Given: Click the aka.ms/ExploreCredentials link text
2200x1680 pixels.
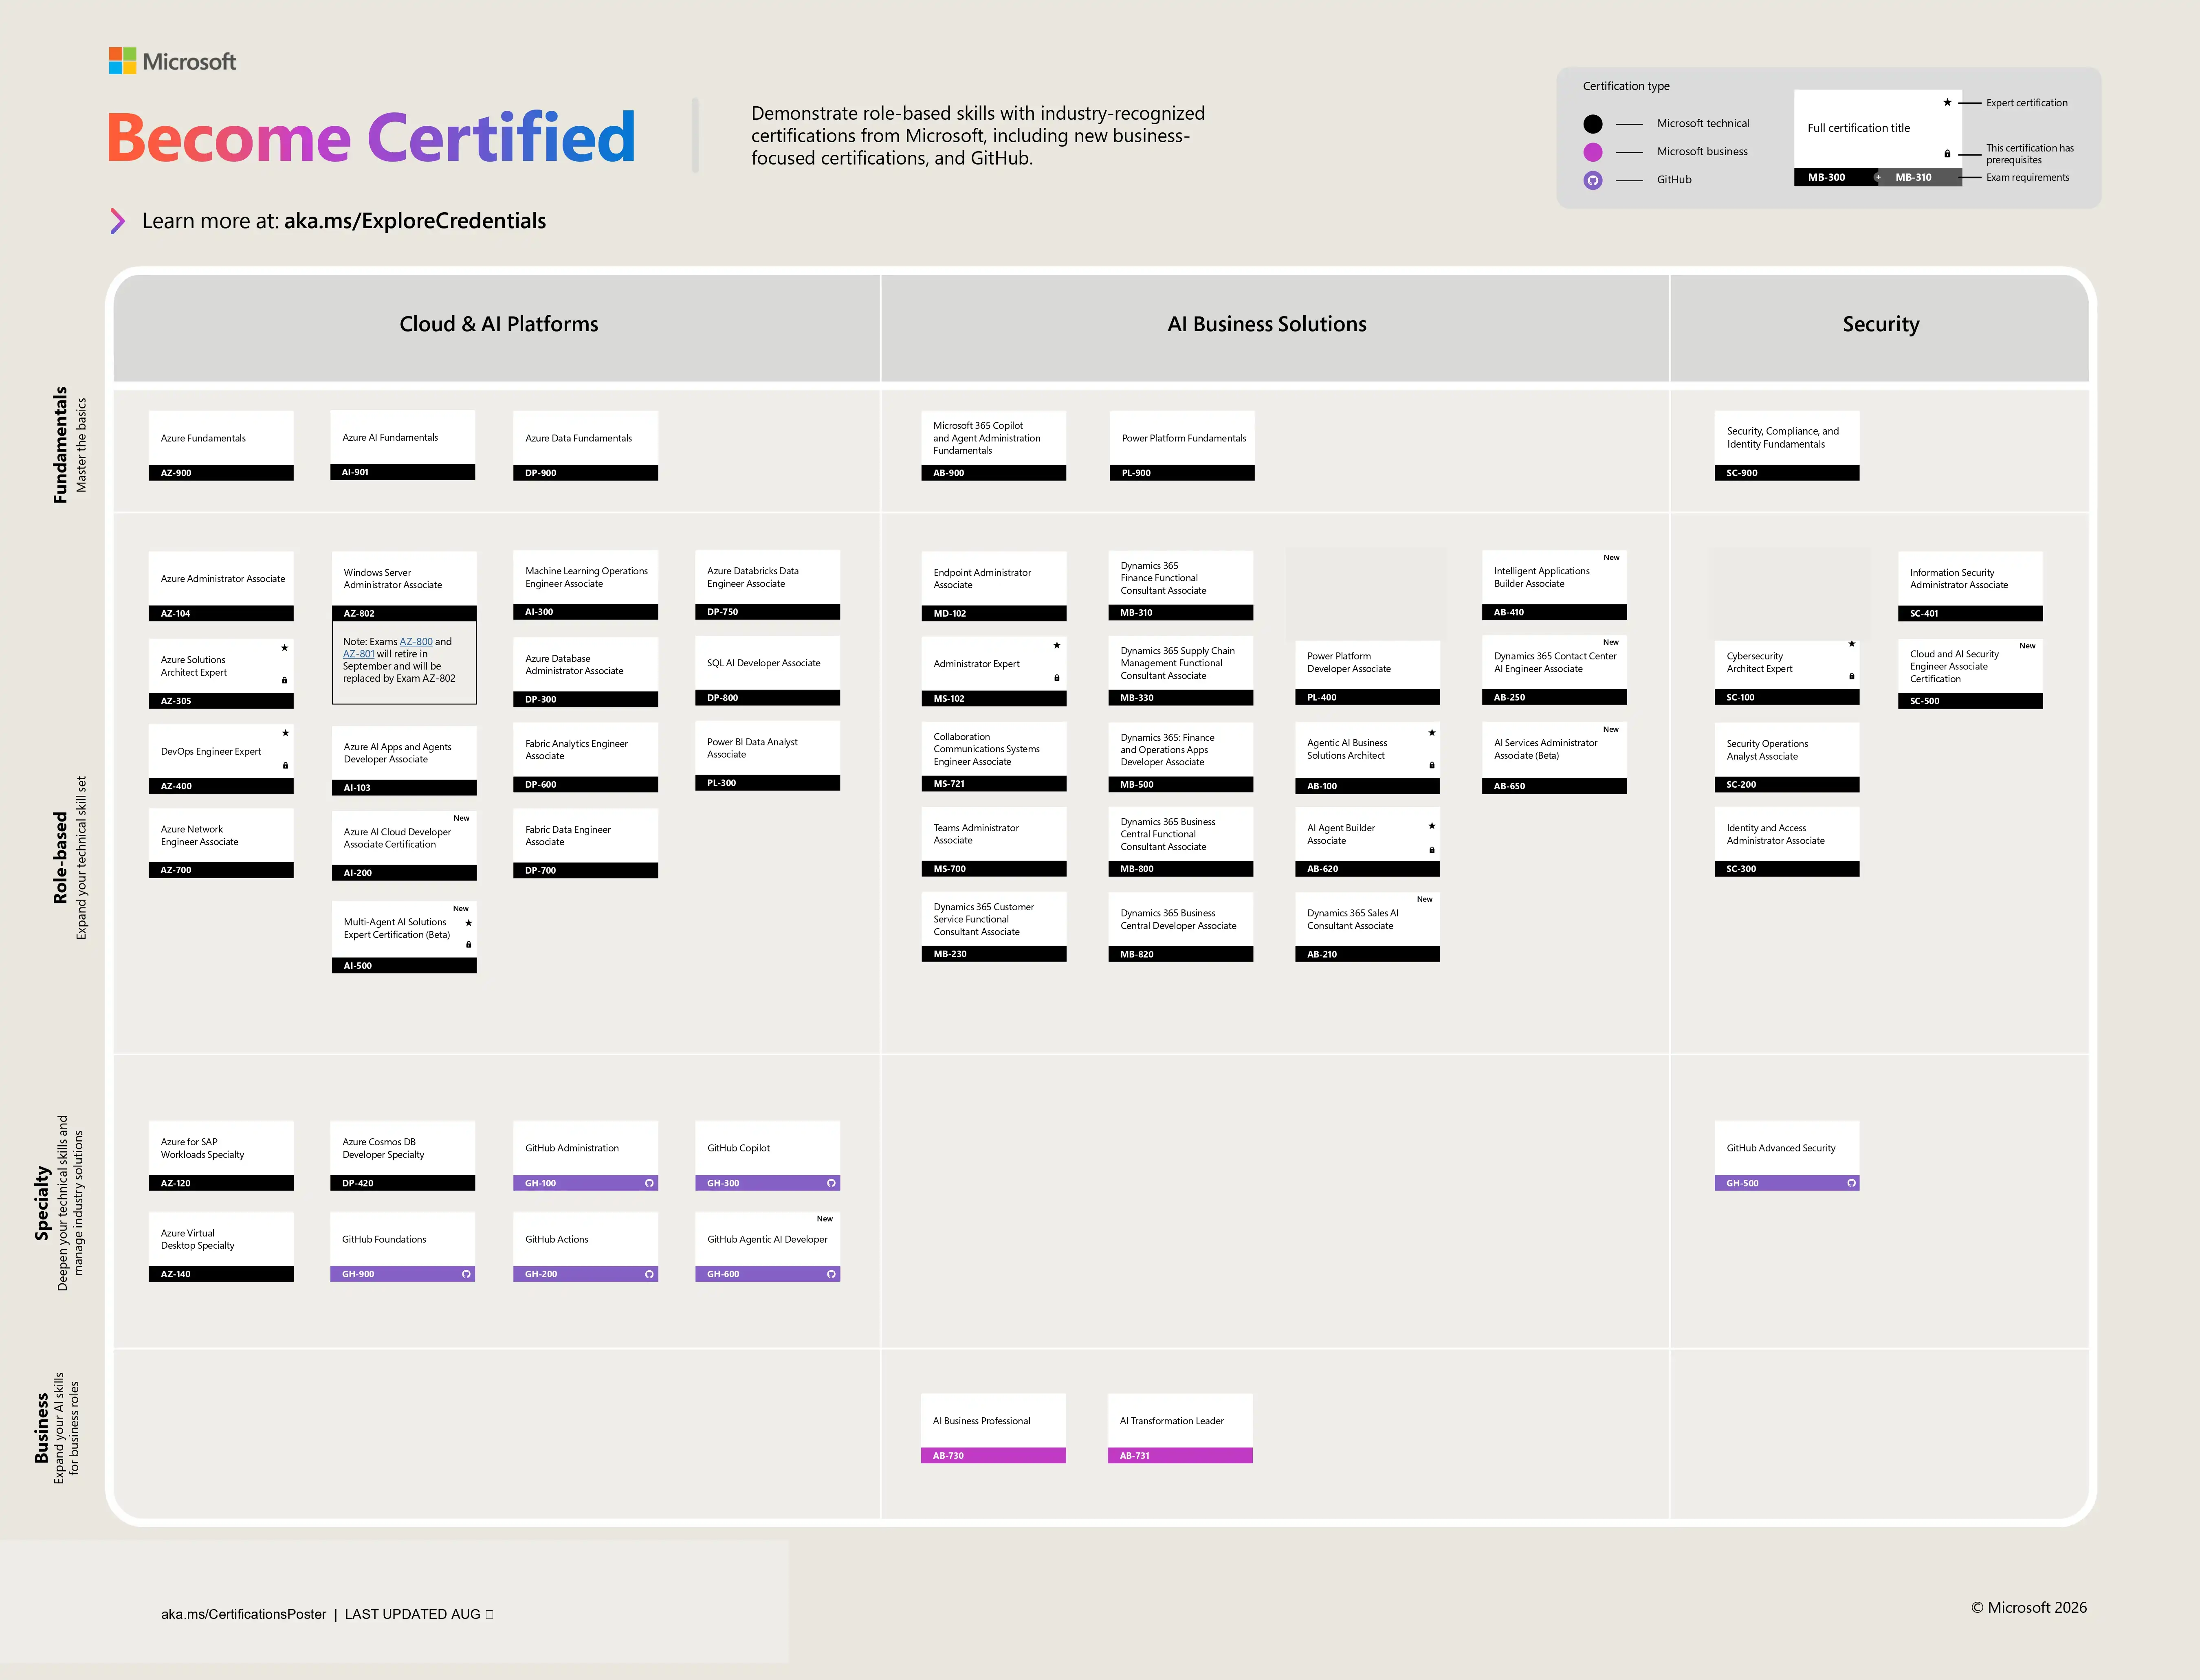Looking at the screenshot, I should tap(415, 221).
